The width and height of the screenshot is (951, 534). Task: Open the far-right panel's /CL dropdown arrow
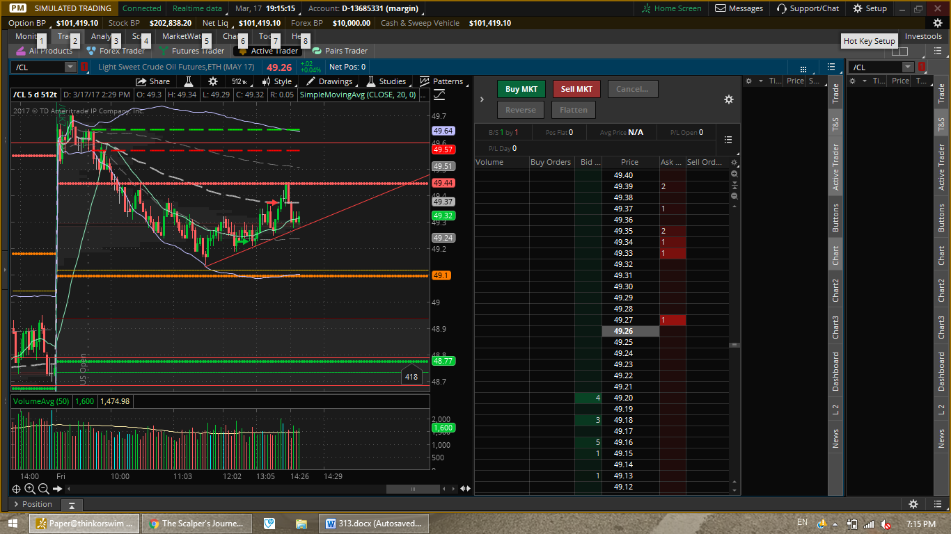coord(908,67)
